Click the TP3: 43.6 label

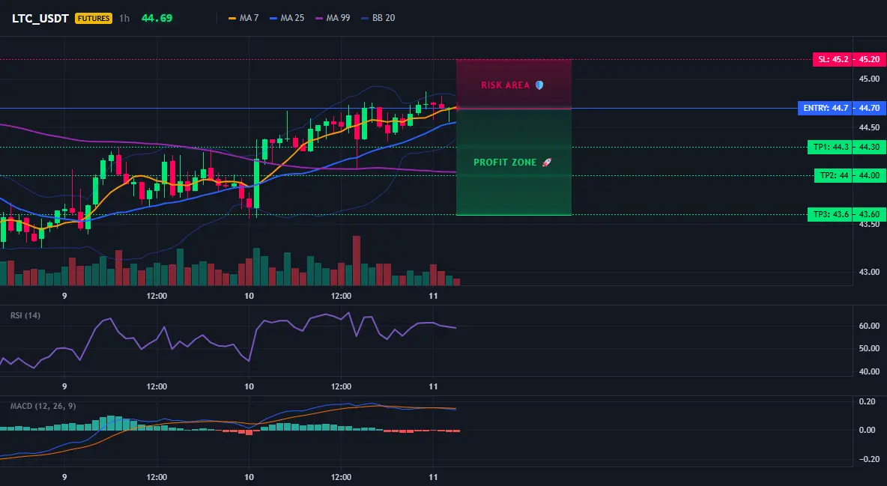pos(830,214)
